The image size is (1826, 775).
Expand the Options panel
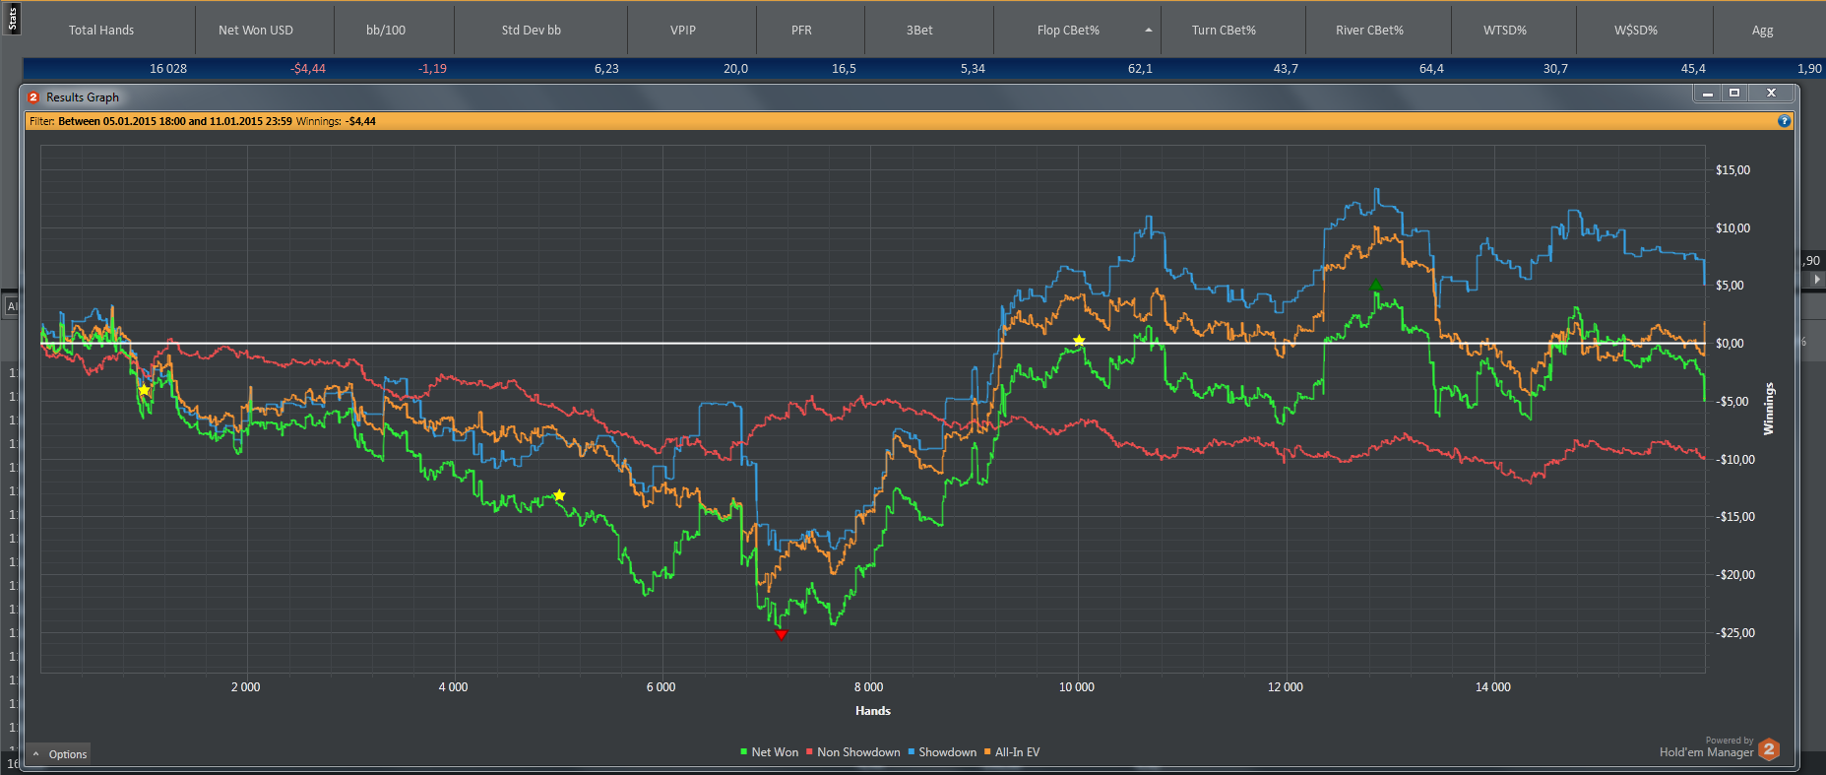(x=59, y=754)
